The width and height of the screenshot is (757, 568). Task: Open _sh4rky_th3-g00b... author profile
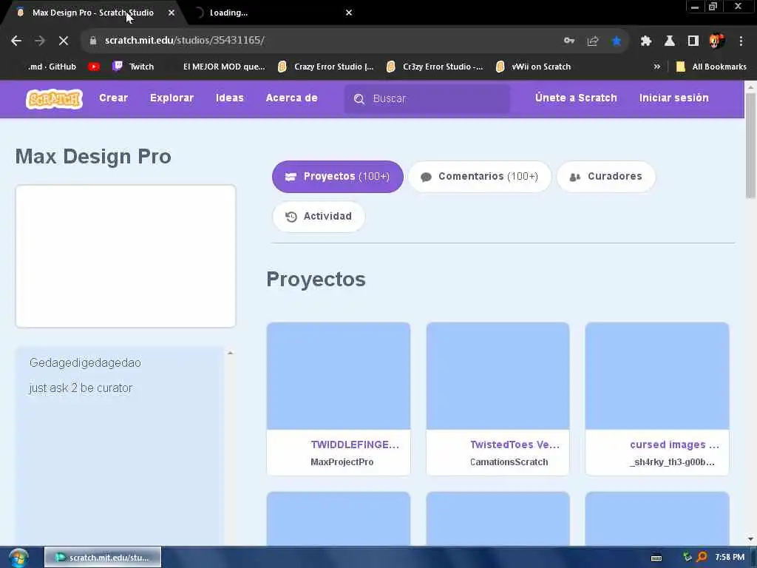click(x=672, y=462)
